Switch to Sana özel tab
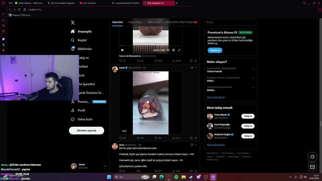Image resolution: width=322 pixels, height=181 pixels. point(117,22)
